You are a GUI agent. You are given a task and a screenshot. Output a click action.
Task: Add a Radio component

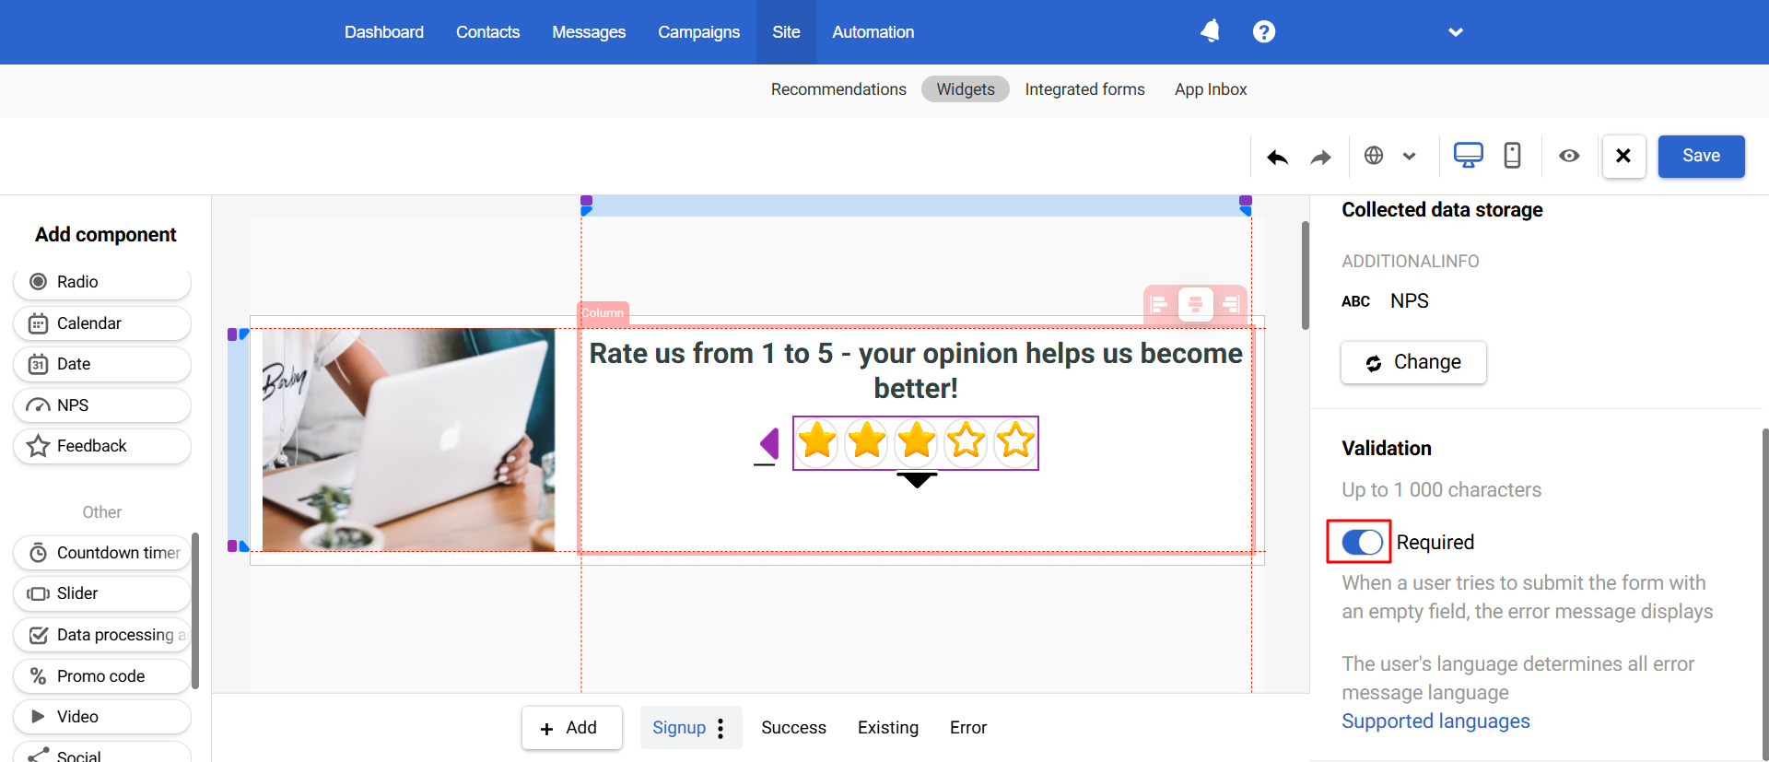pyautogui.click(x=102, y=282)
